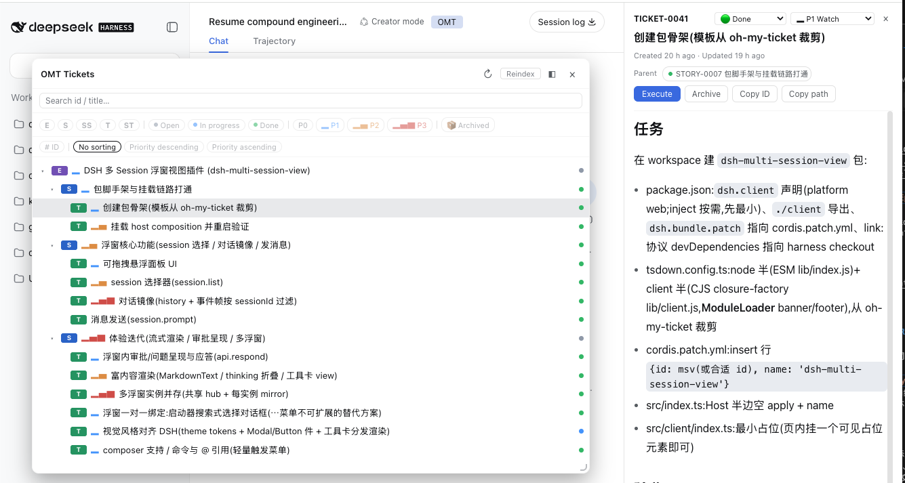Click the deepseek whale logo
The width and height of the screenshot is (905, 483).
19,27
